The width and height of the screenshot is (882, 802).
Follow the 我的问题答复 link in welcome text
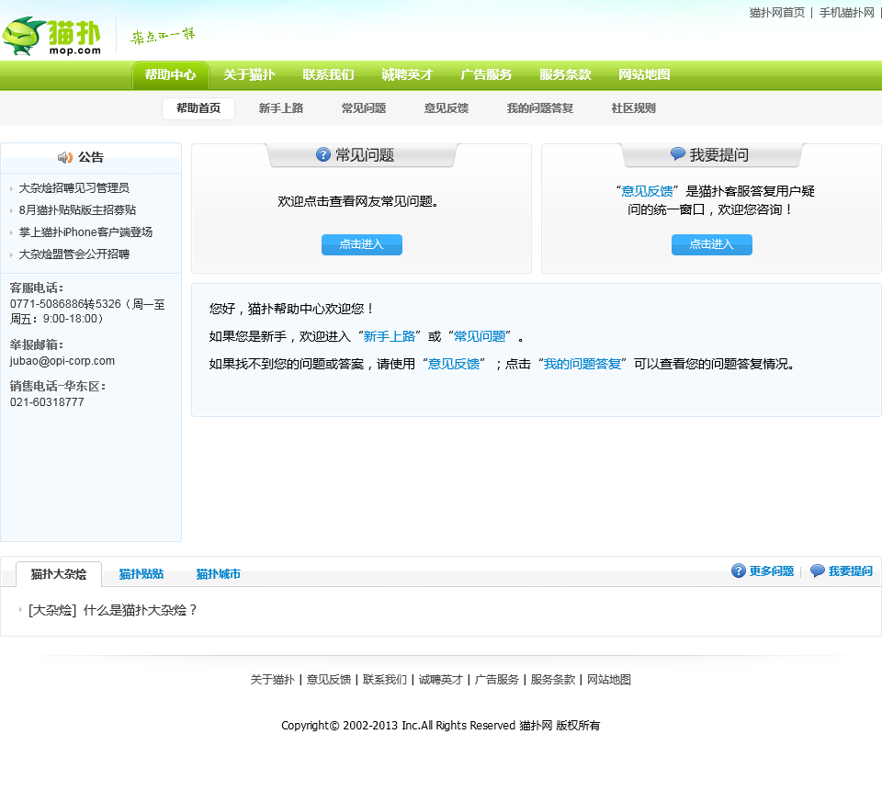582,364
